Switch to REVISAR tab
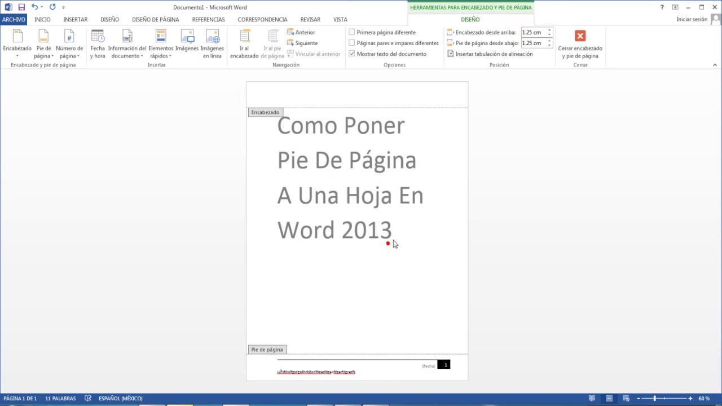 (310, 19)
